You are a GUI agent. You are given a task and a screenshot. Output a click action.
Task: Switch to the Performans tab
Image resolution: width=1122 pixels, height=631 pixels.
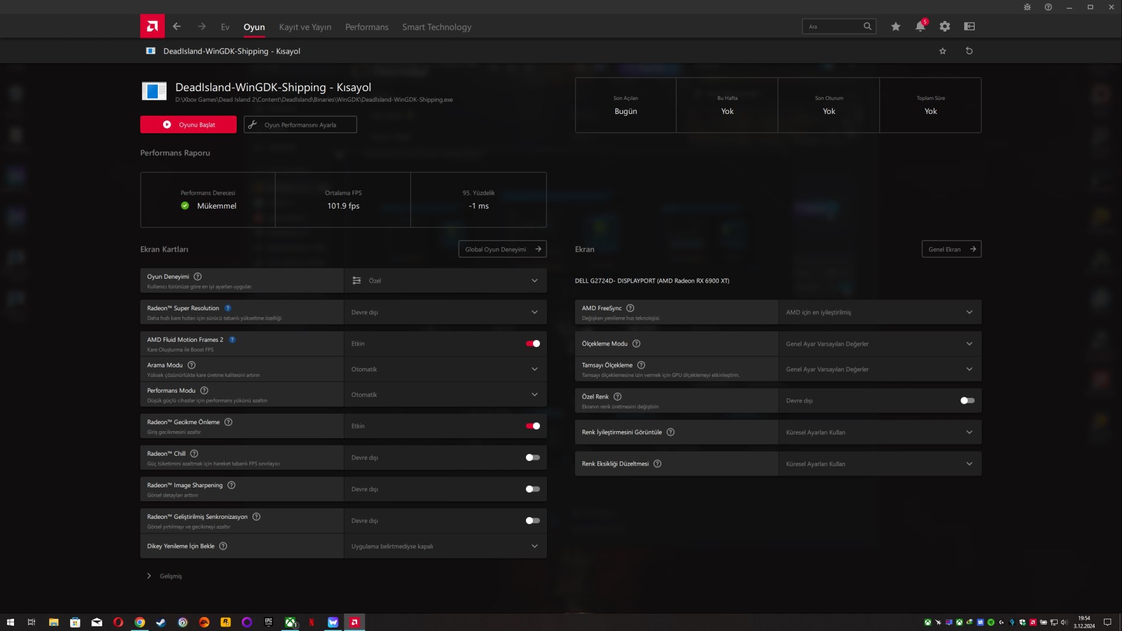pyautogui.click(x=366, y=27)
